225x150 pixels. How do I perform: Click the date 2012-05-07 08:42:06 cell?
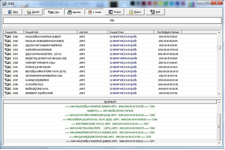coord(168,54)
